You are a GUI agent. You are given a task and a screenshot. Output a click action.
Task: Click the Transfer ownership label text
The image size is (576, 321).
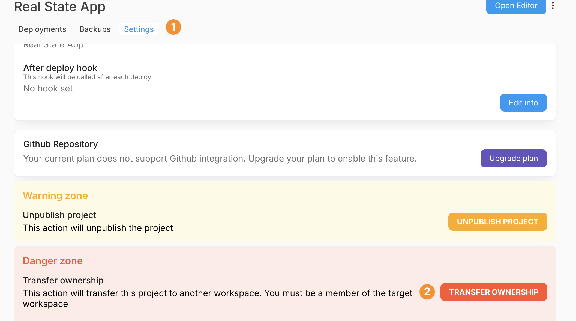click(63, 280)
